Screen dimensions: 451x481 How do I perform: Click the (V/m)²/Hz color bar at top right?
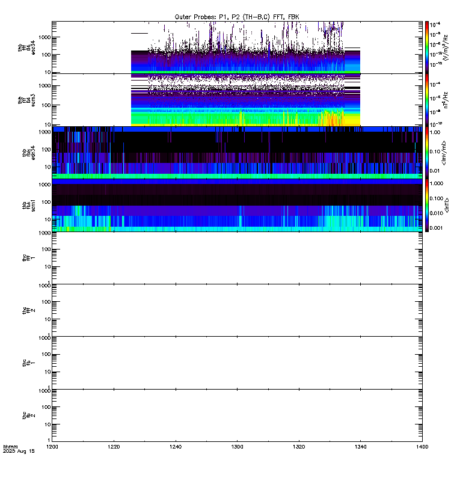[427, 47]
